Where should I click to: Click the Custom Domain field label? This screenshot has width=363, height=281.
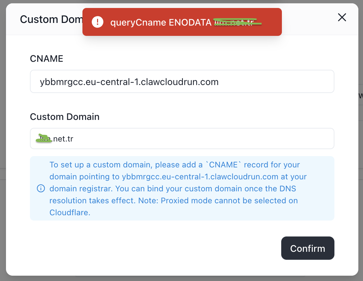(64, 117)
